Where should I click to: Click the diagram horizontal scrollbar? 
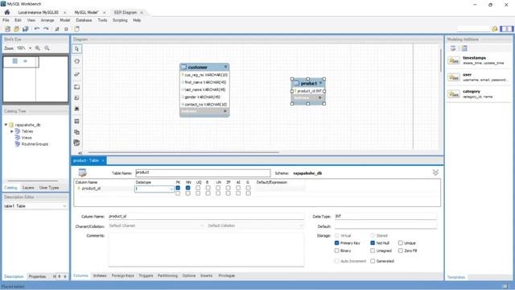point(184,152)
